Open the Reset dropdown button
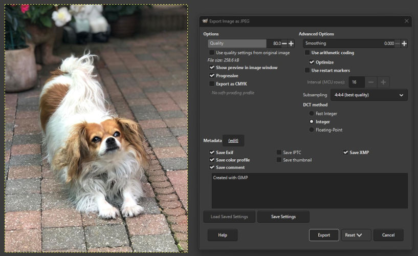This screenshot has height=256, width=418. pos(356,235)
